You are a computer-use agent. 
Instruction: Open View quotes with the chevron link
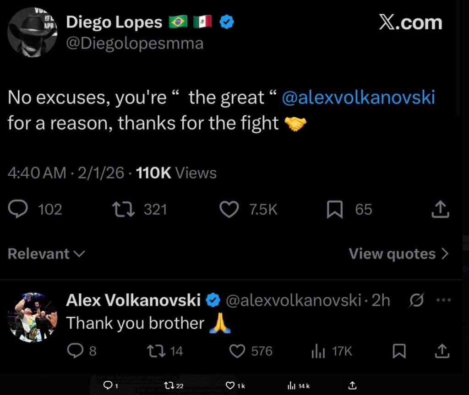(x=398, y=254)
